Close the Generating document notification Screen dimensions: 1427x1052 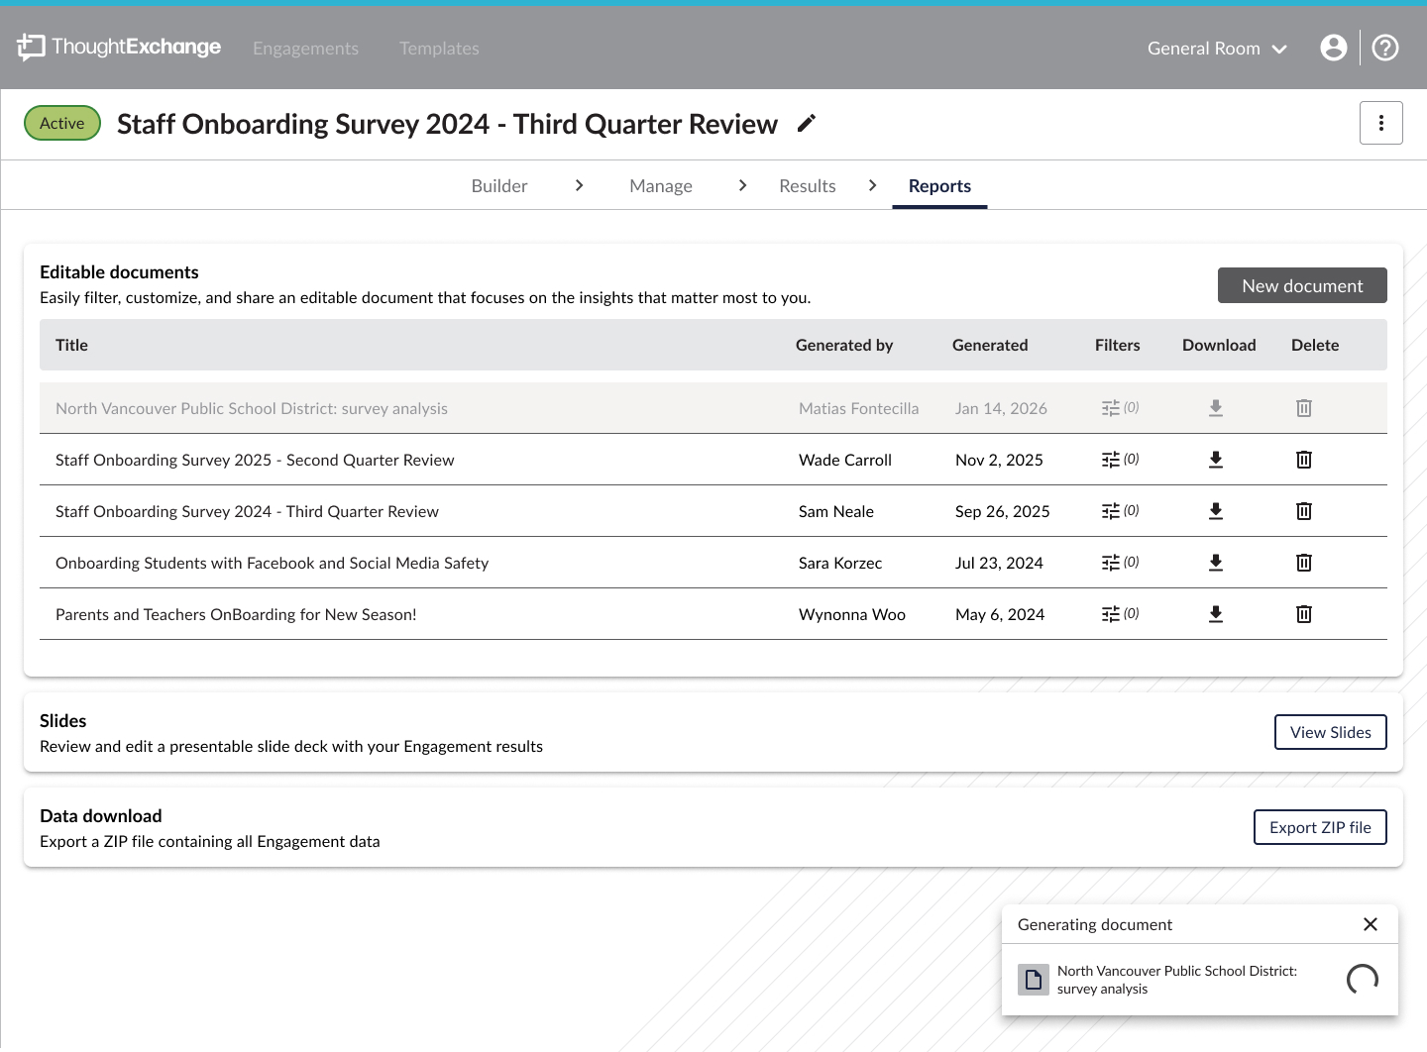click(x=1370, y=924)
